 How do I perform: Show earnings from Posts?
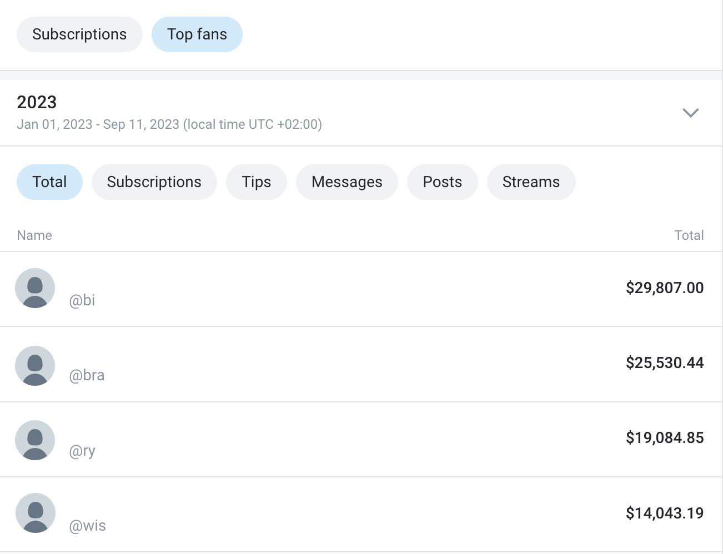tap(442, 182)
